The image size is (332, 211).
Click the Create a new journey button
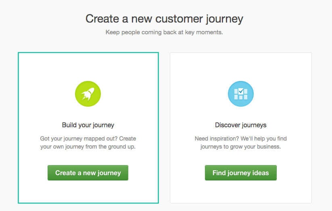88,173
